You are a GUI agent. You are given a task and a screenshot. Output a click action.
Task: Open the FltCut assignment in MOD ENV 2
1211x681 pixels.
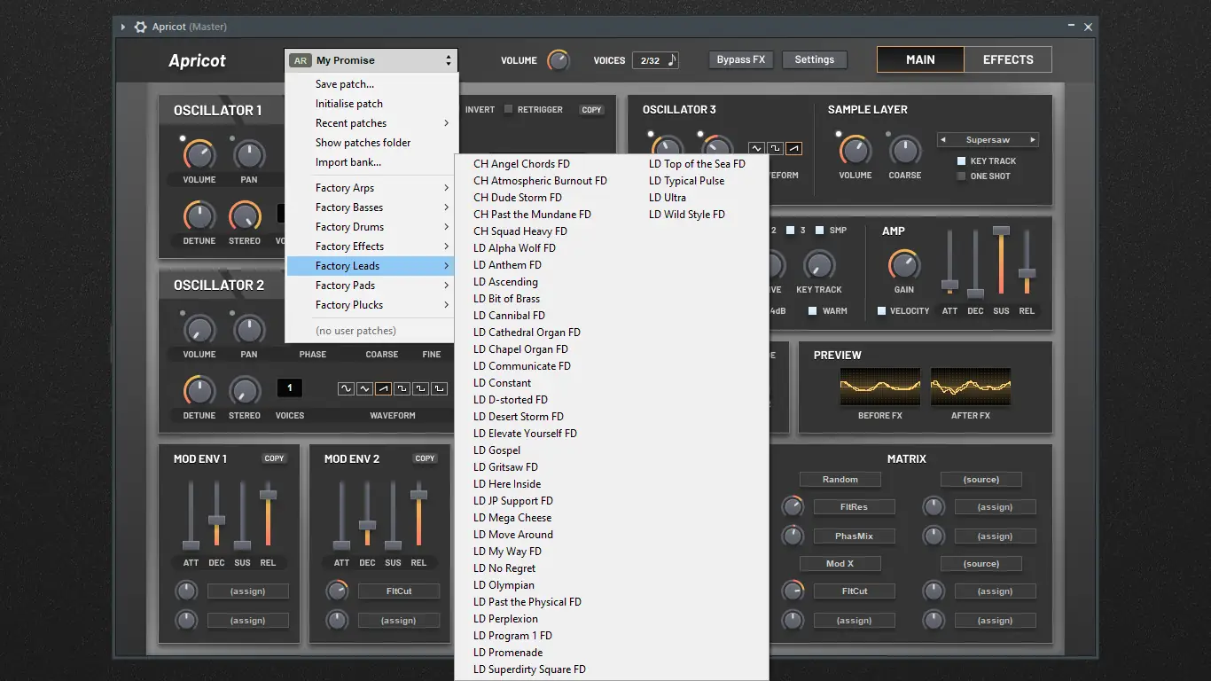click(399, 591)
